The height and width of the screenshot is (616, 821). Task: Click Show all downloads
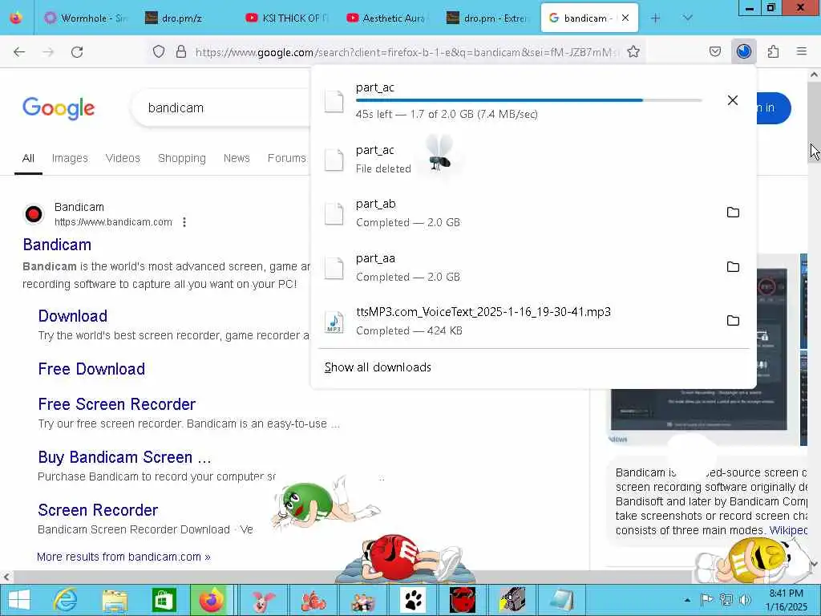coord(378,367)
